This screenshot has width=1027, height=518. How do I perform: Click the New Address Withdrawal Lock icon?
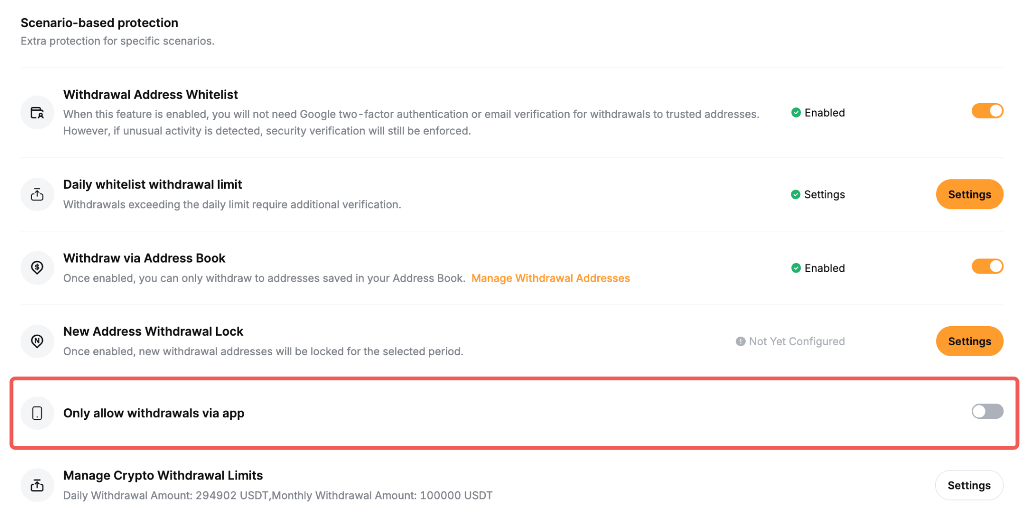(x=37, y=341)
